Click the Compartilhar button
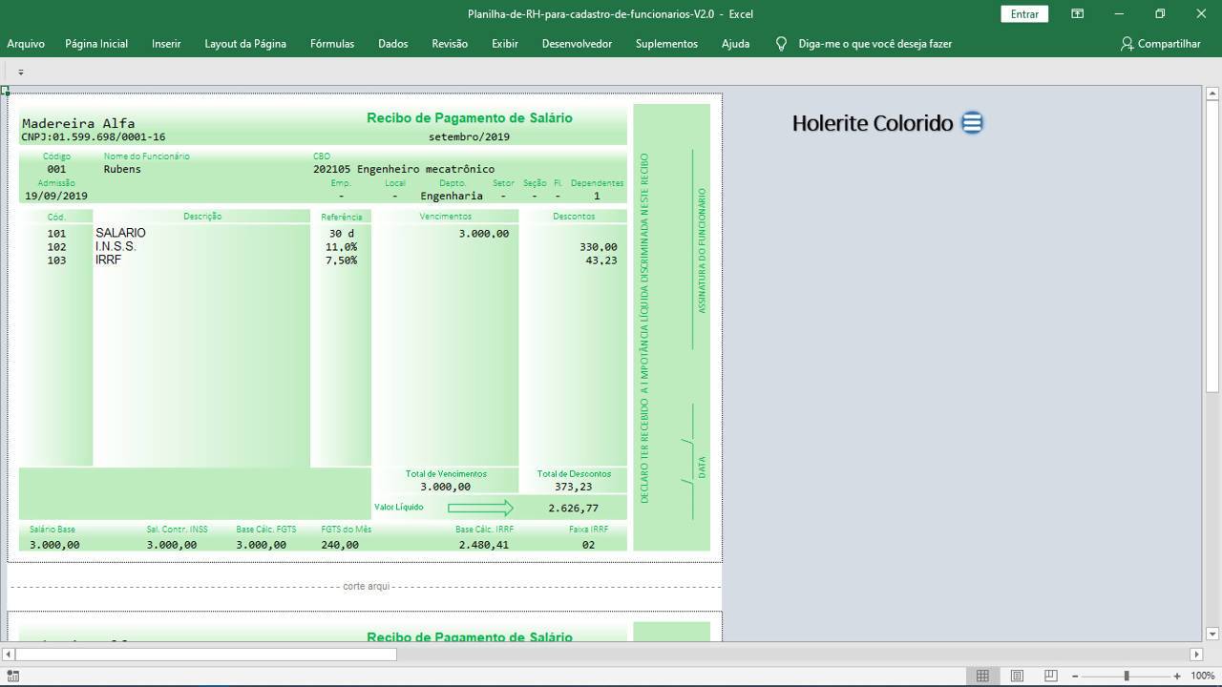This screenshot has width=1222, height=687. [1161, 44]
